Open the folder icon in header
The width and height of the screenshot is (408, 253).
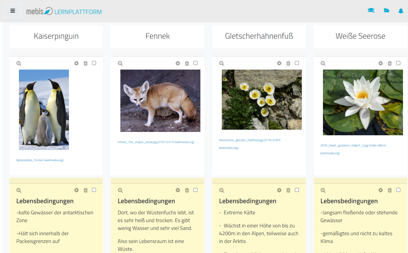coord(387,11)
